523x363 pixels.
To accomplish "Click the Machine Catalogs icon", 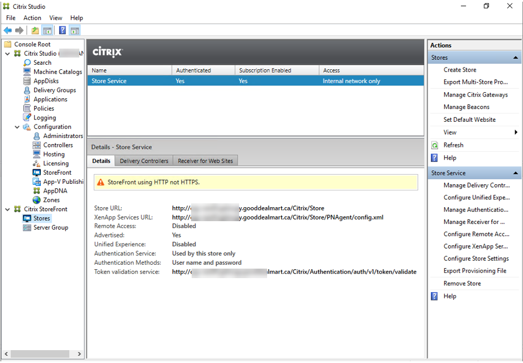I will coord(27,71).
